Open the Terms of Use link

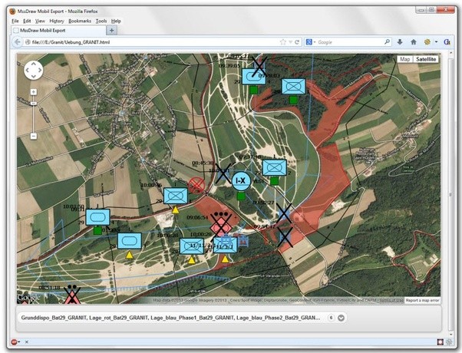tap(391, 300)
